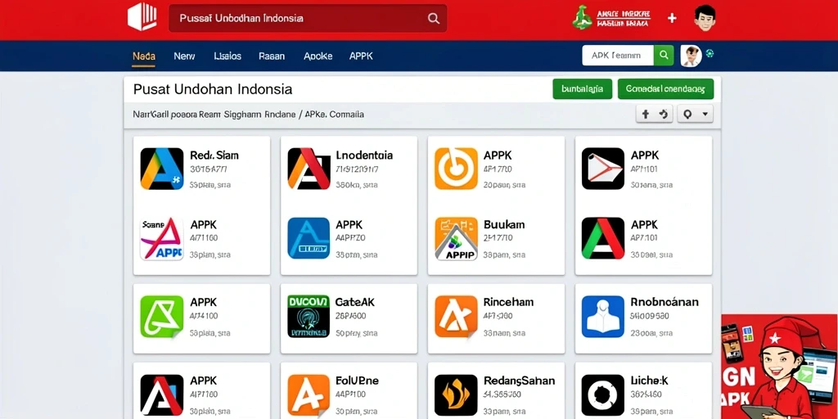The image size is (838, 419).
Task: Click the Rnobnoánan title text
Action: pos(665,302)
